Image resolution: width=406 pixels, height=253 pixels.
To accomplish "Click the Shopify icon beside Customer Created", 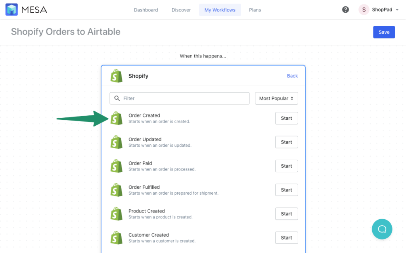I will pos(116,237).
